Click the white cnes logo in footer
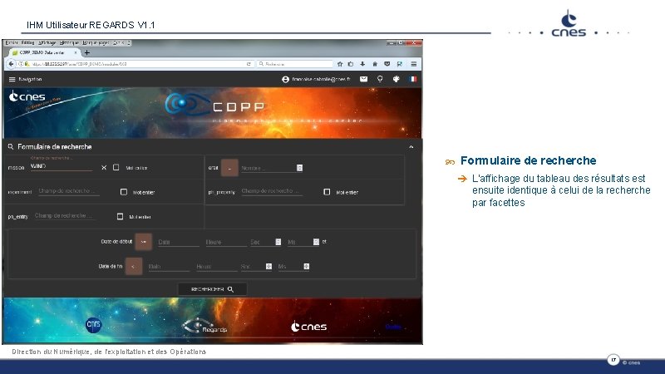Viewport: 665px width, 374px height. 308,327
